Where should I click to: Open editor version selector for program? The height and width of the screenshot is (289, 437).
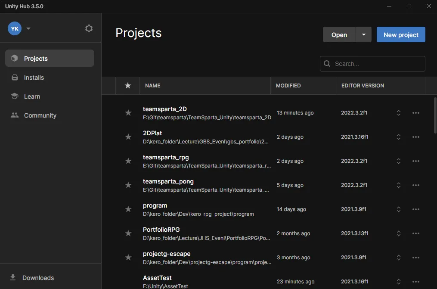point(399,209)
